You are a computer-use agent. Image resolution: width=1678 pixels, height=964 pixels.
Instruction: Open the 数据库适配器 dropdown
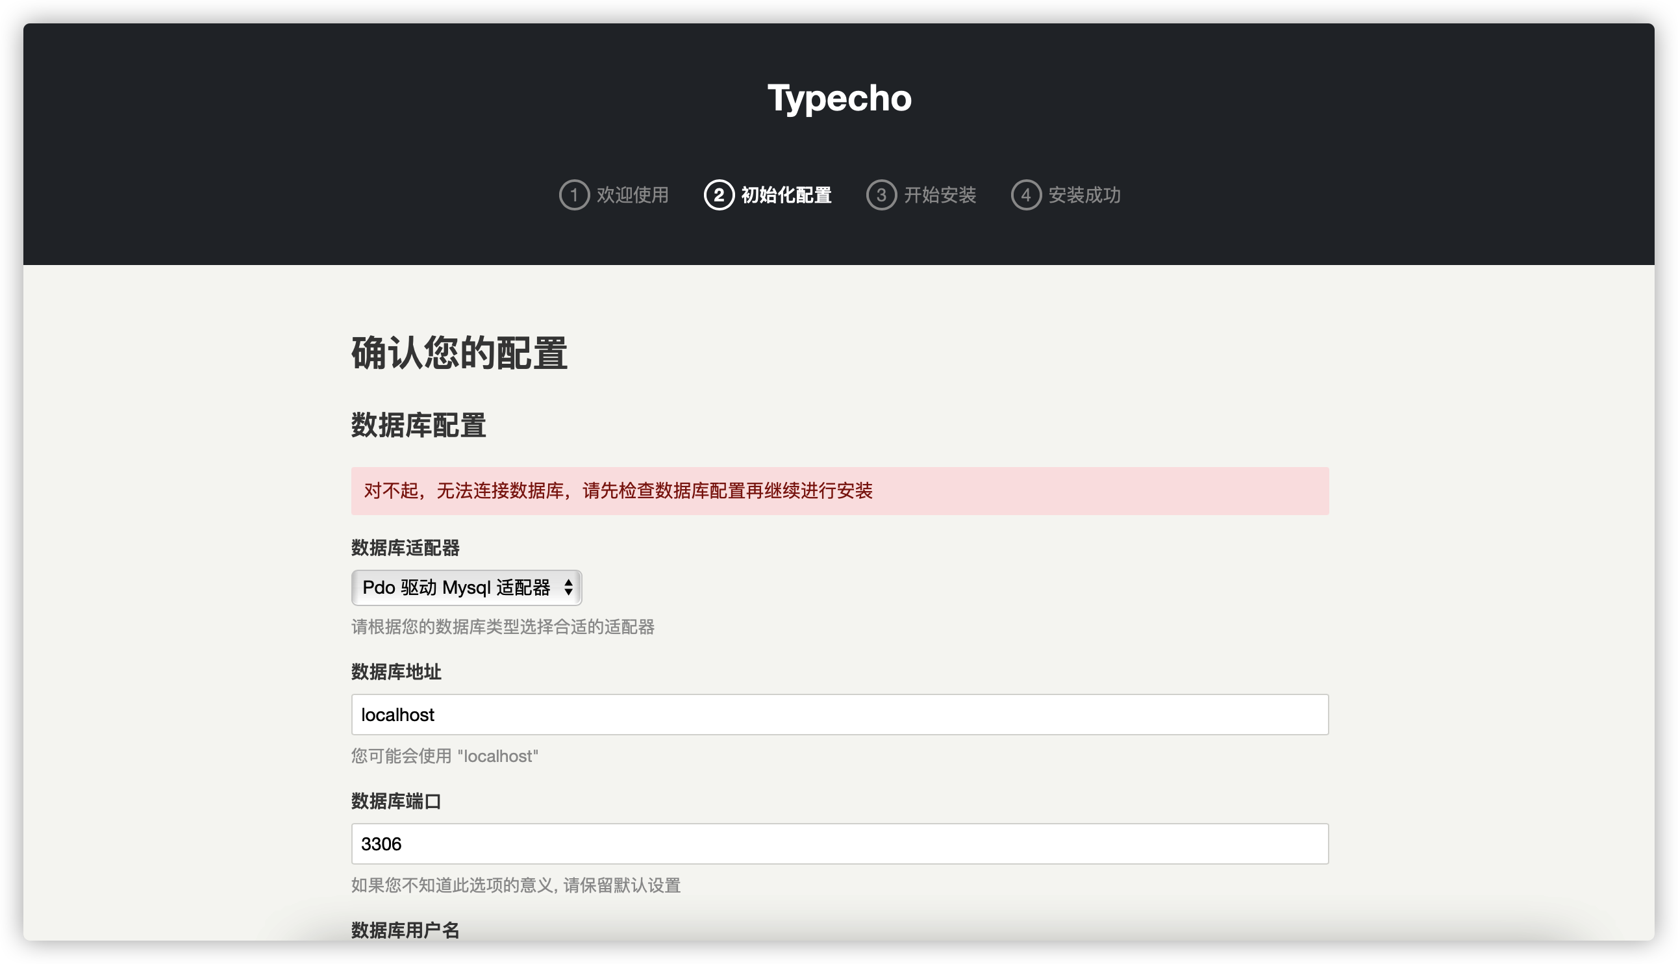point(457,587)
